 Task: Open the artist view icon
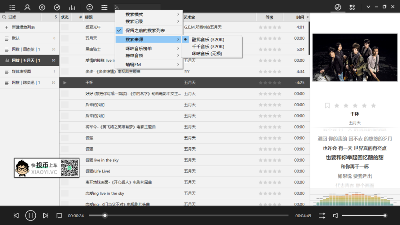(27, 7)
